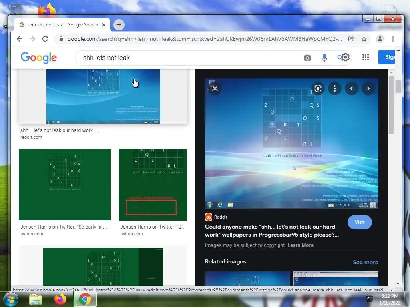The width and height of the screenshot is (410, 307).
Task: Click the 'reddit.com' source text
Action: coord(31,138)
